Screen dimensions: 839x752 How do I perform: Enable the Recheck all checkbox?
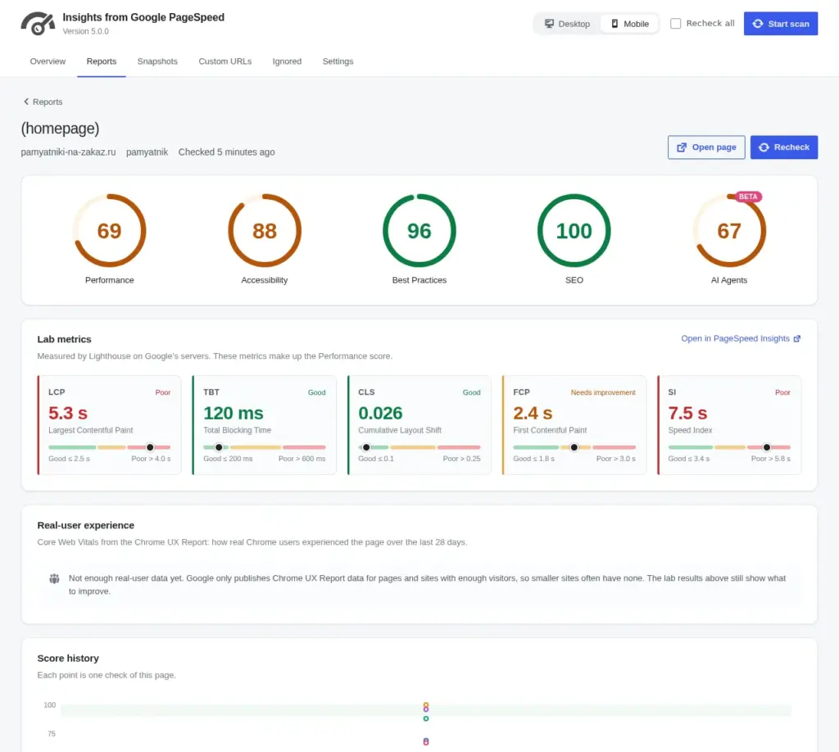click(x=675, y=24)
